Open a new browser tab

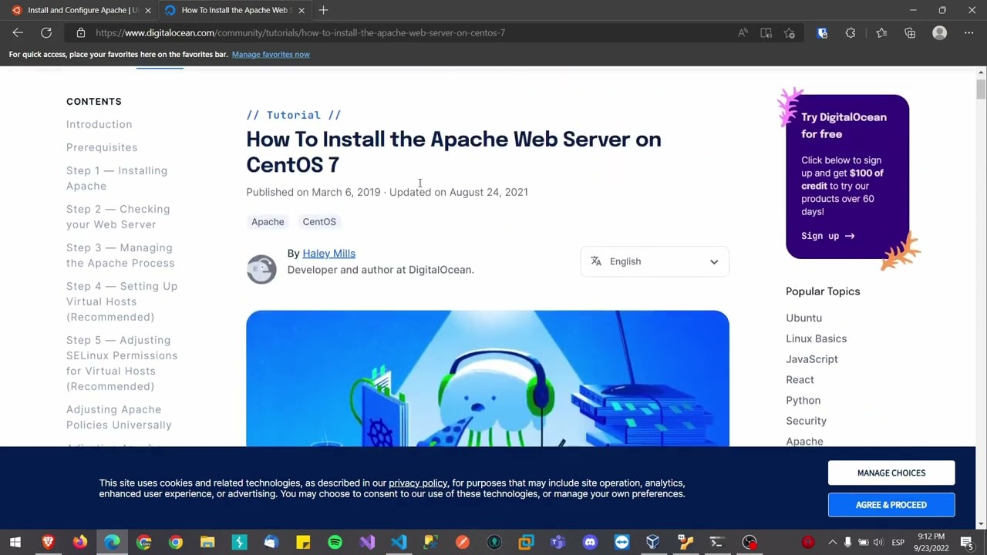[323, 10]
